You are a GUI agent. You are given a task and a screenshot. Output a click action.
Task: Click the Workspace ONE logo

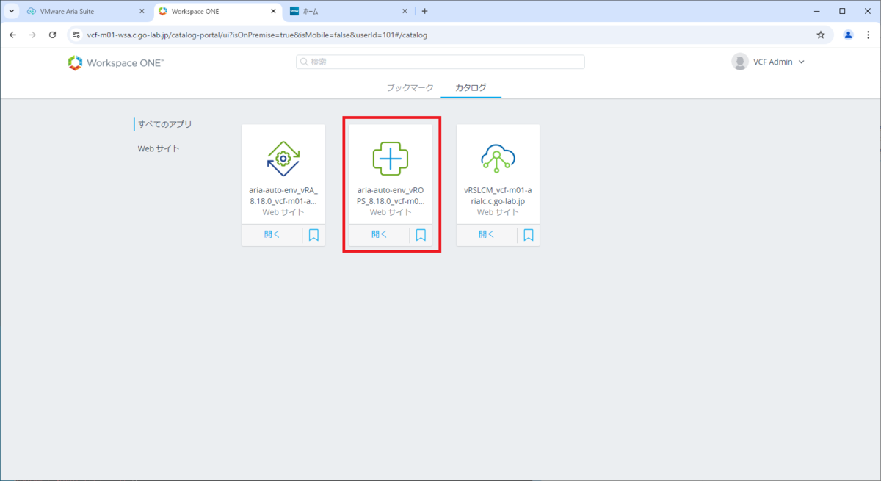coord(116,63)
